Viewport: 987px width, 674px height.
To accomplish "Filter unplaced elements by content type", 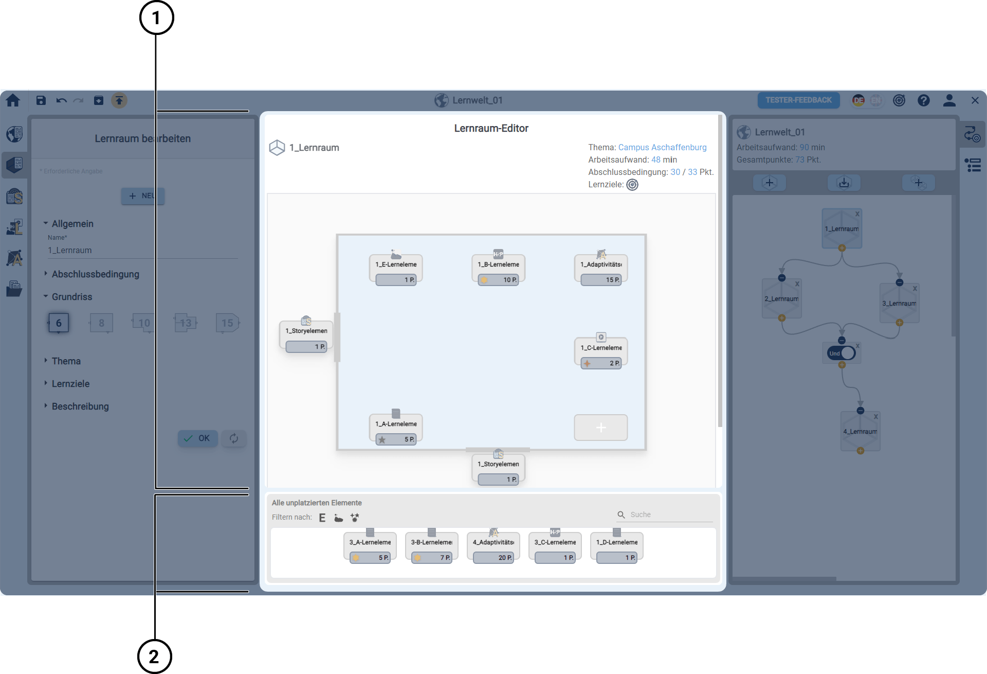I will click(x=338, y=518).
